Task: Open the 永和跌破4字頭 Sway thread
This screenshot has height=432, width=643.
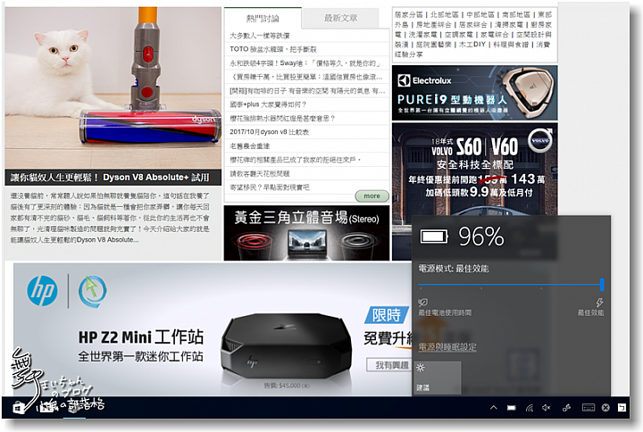Action: [x=305, y=63]
